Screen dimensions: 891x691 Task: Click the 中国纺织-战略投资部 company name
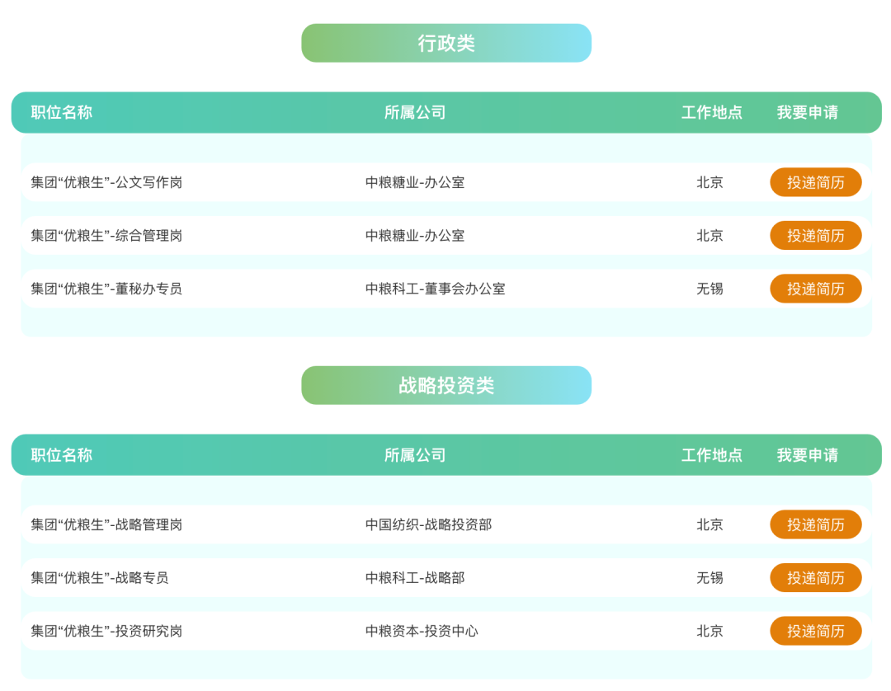coord(428,524)
